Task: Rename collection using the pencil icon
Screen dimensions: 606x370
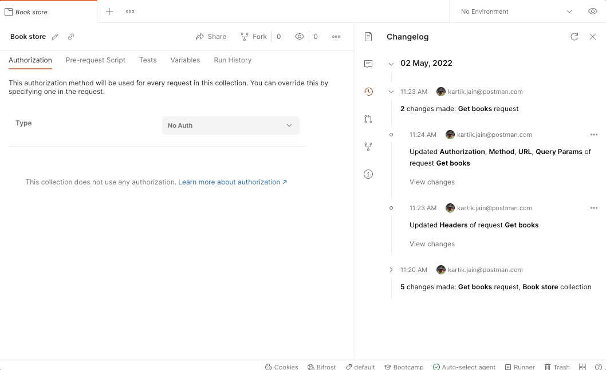Action: 54,36
